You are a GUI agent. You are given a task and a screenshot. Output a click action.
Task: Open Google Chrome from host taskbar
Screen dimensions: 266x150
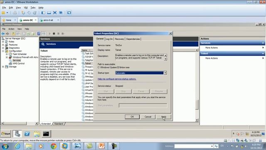pos(54,146)
